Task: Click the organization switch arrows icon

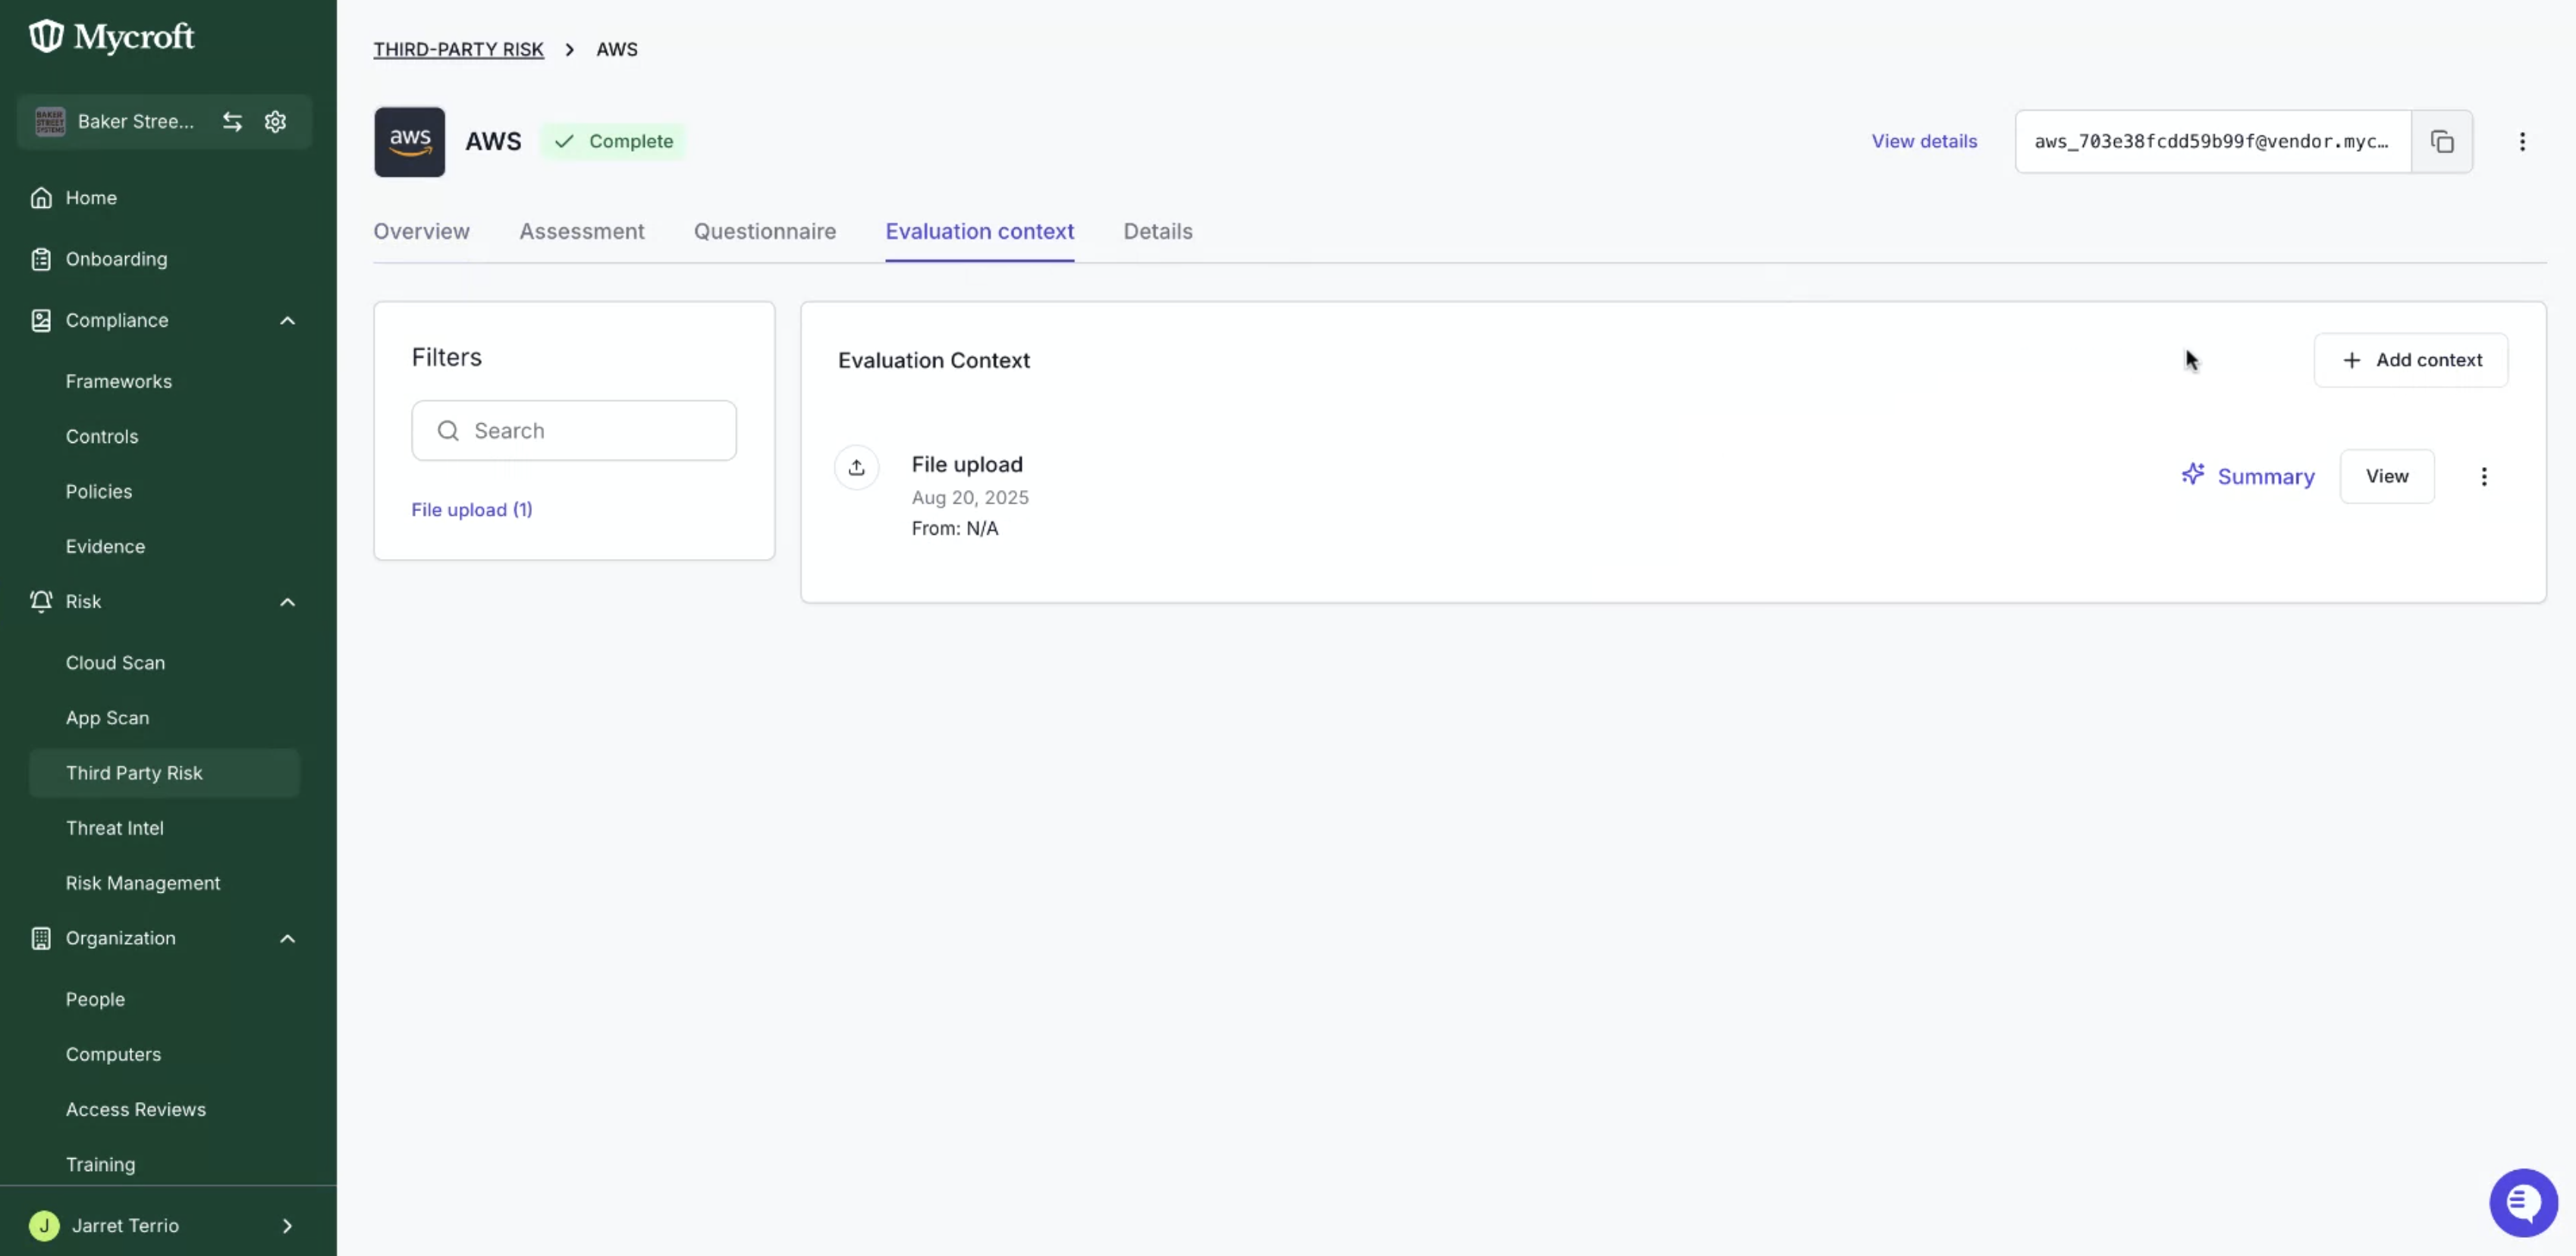Action: [232, 121]
